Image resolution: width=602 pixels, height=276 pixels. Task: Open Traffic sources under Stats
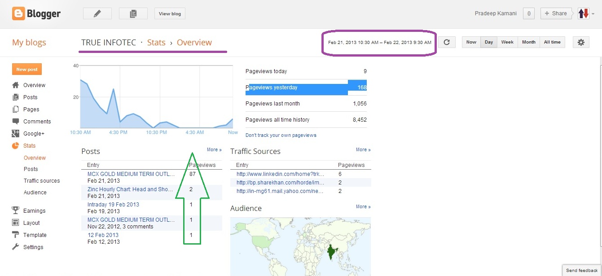(42, 181)
